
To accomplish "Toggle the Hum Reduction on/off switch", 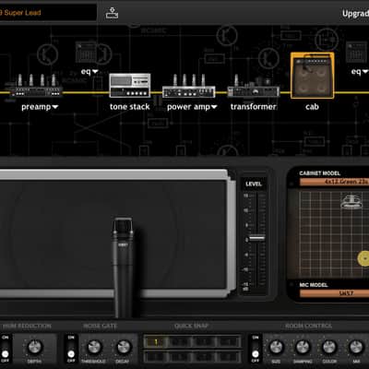I will pyautogui.click(x=6, y=349).
